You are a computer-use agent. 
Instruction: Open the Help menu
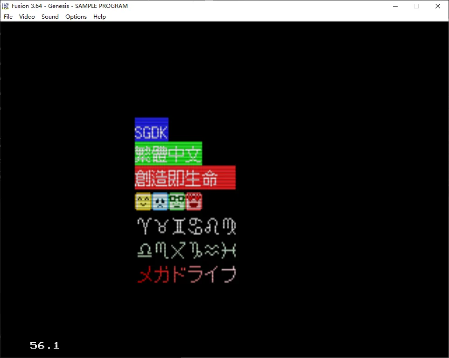click(x=100, y=17)
